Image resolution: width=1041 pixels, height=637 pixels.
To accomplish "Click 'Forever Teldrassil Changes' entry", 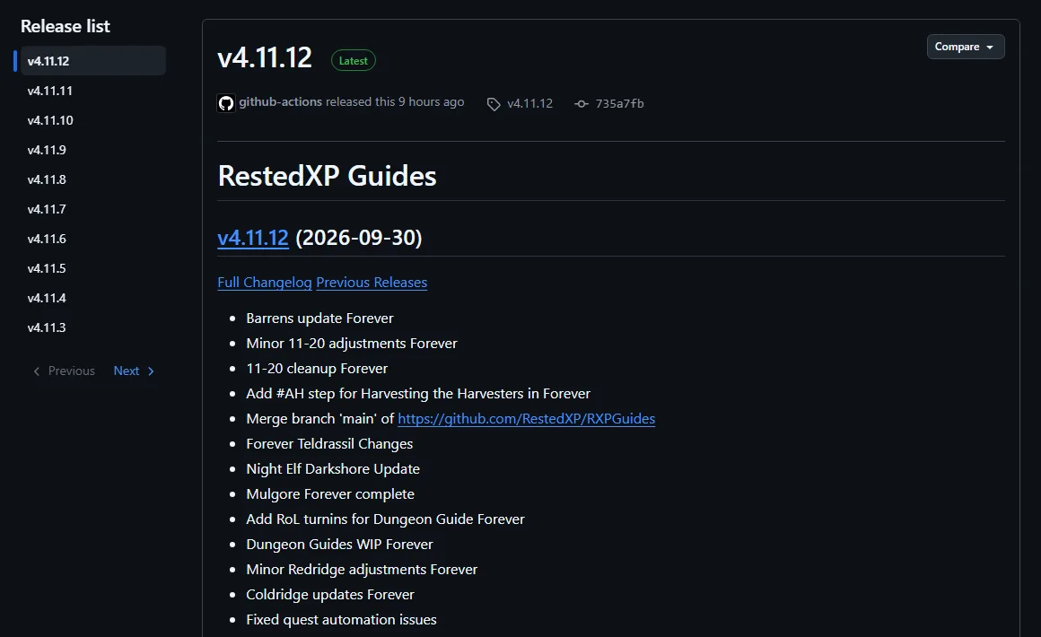I will point(329,444).
